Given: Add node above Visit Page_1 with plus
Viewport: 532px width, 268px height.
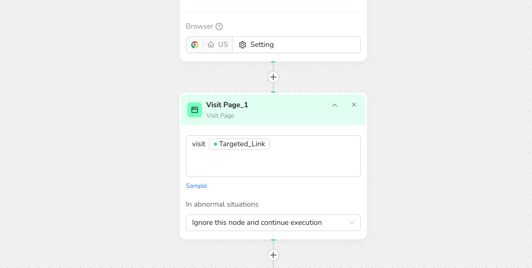Looking at the screenshot, I should point(273,77).
